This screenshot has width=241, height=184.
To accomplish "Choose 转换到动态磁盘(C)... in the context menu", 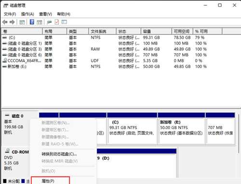I will pos(59,154).
